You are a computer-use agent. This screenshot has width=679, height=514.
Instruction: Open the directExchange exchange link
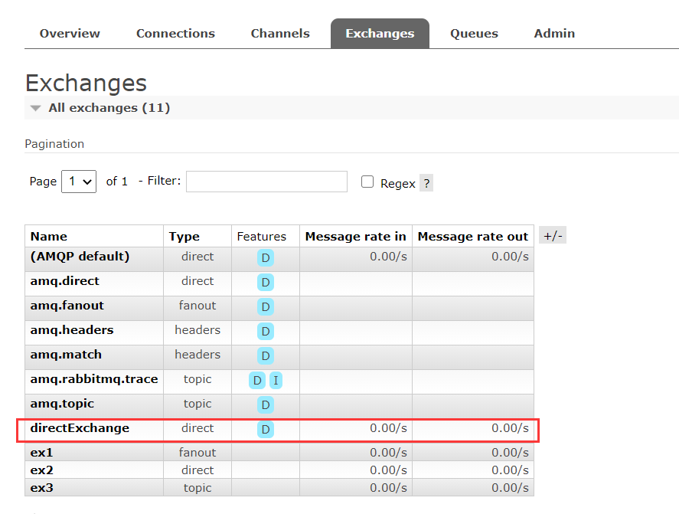80,428
